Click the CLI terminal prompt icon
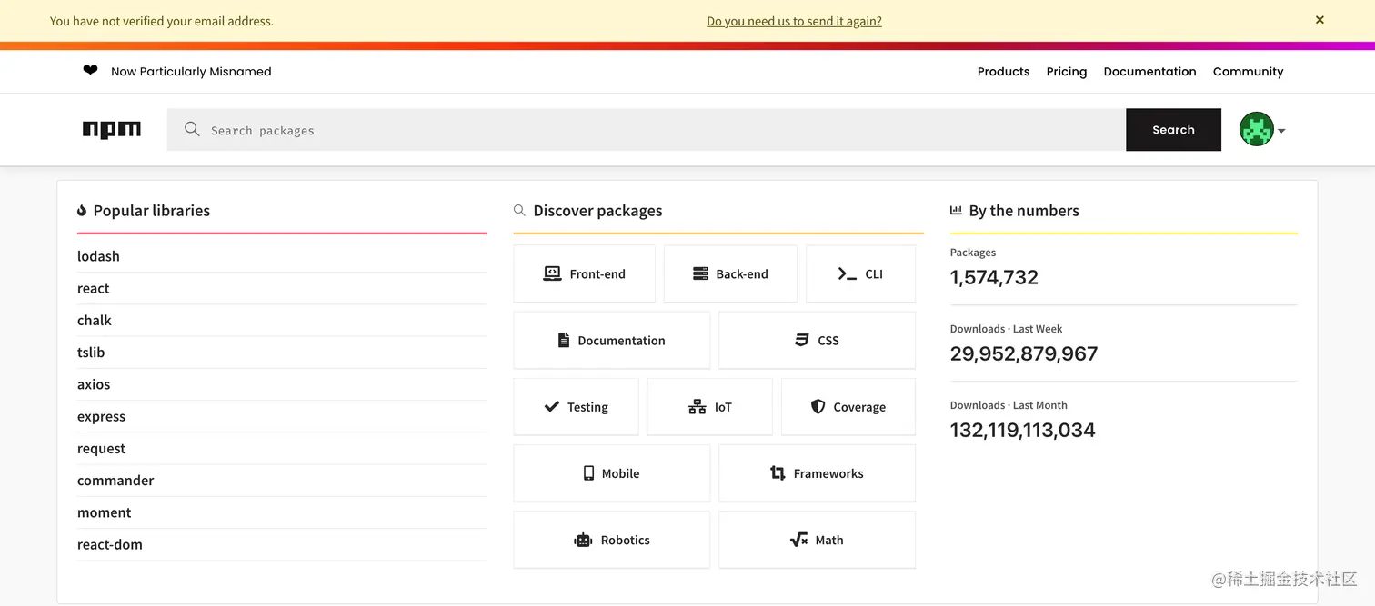1375x606 pixels. (x=847, y=273)
